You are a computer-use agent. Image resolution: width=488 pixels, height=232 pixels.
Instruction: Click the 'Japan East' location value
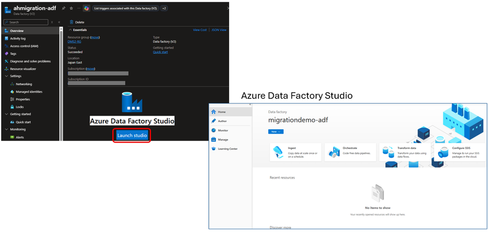[x=75, y=63]
